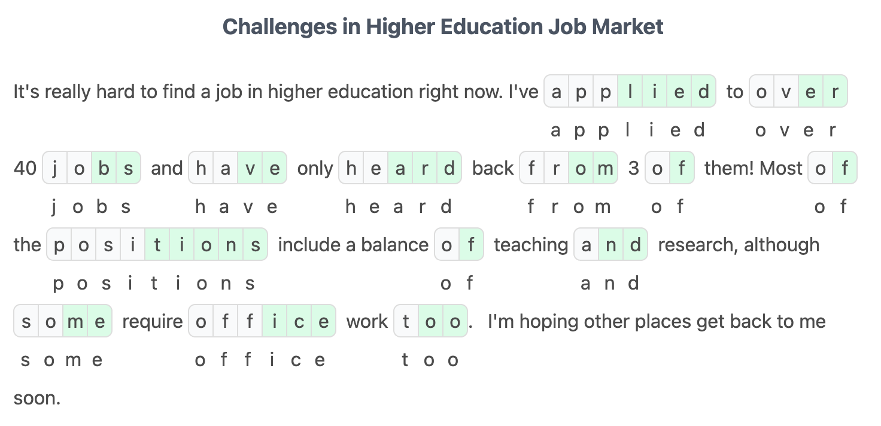Select the 'd' box ending 'applied'
Image resolution: width=881 pixels, height=426 pixels.
tap(703, 92)
